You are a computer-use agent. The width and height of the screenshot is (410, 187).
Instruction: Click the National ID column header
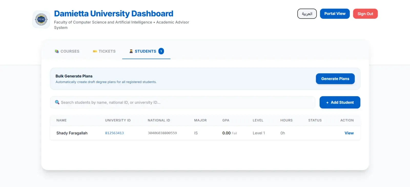coord(159,120)
